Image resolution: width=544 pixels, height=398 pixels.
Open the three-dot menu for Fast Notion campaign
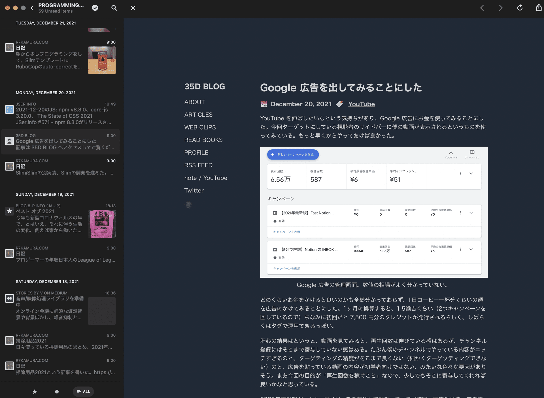tap(461, 213)
